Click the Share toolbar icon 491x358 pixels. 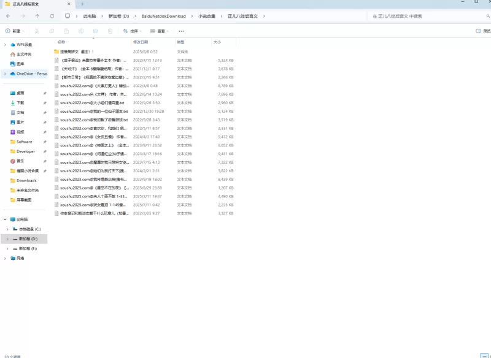point(96,31)
